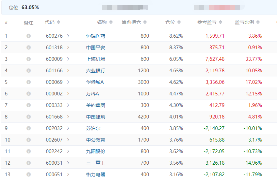Screen dimensions: 277x183
Task: Expand the chevron next to code 600031
Action: tap(68, 163)
